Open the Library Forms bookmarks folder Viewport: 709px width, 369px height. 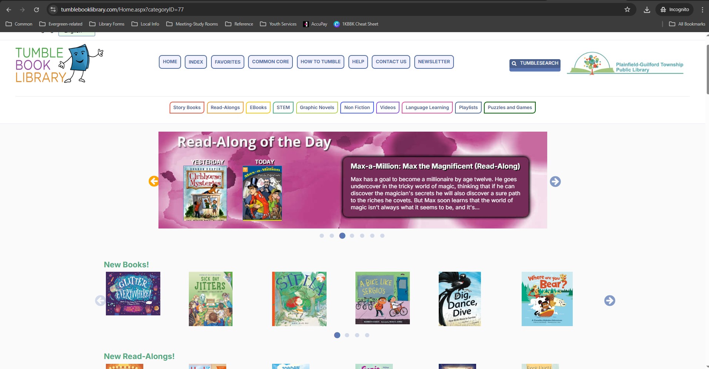(107, 24)
